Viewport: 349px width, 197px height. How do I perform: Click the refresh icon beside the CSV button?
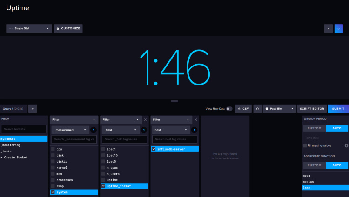tap(258, 109)
